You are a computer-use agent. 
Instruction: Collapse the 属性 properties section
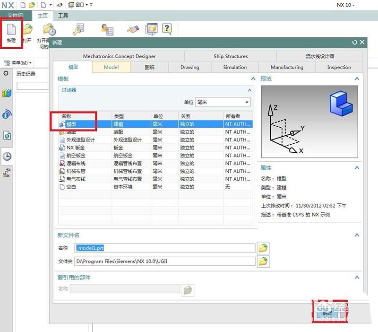357,167
